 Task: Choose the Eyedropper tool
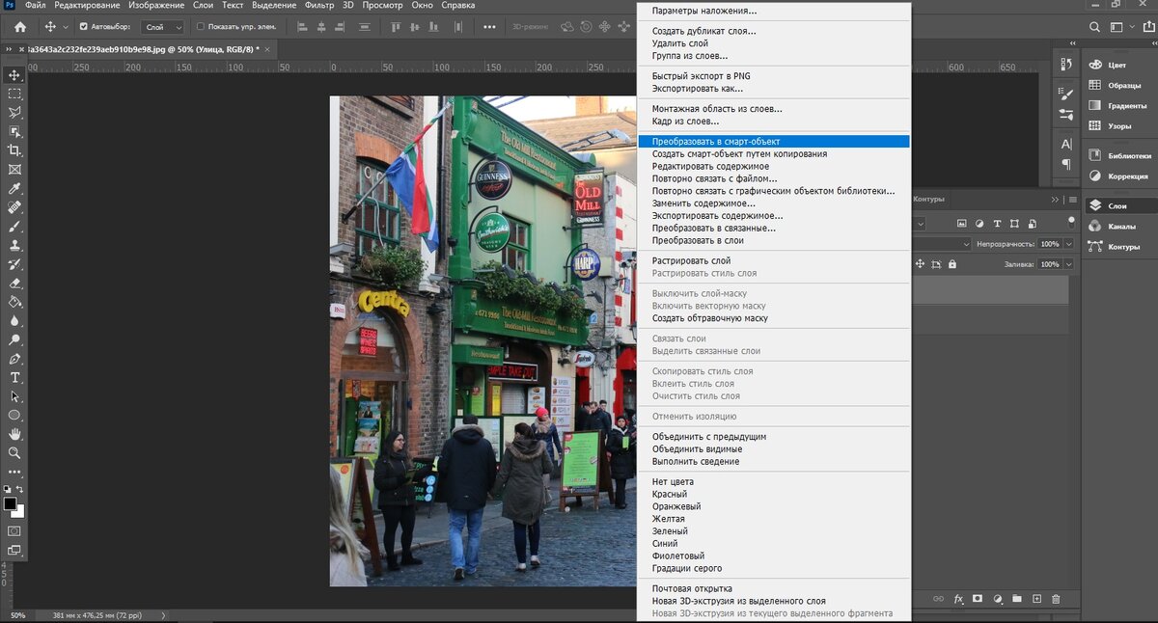(14, 188)
